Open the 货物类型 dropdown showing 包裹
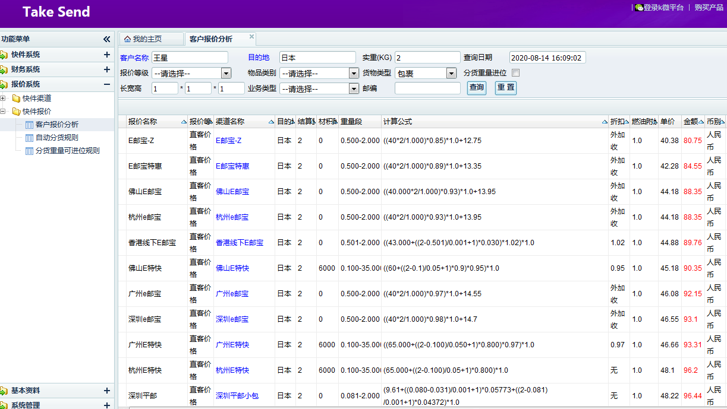This screenshot has width=727, height=409. tap(451, 74)
